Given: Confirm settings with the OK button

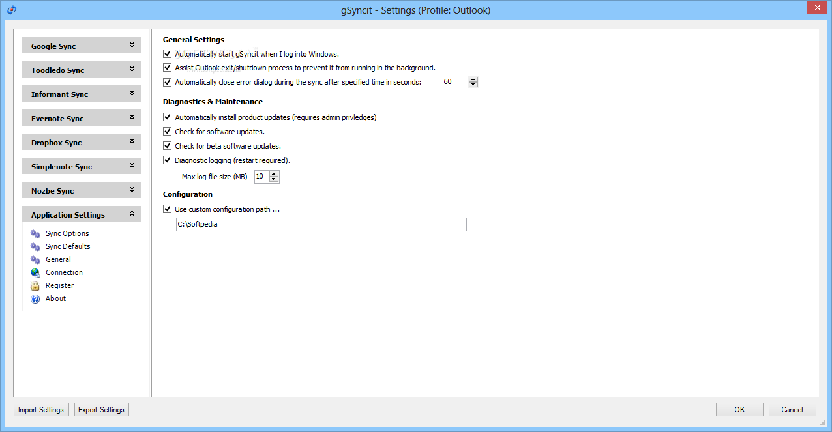Looking at the screenshot, I should (739, 410).
